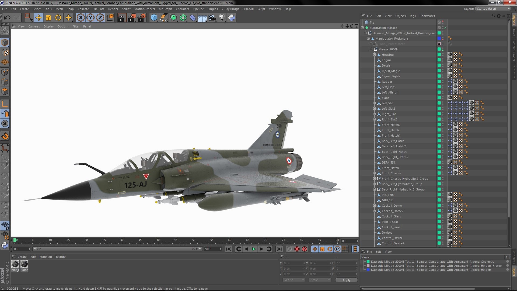Add a Subdivision Surface generator
Screen dimensions: 517x291
point(173,18)
